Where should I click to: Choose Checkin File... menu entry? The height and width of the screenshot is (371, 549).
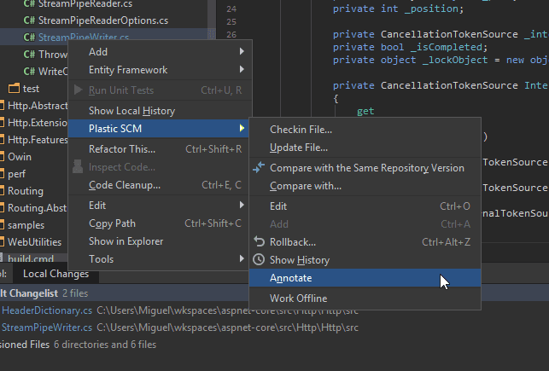tap(301, 130)
